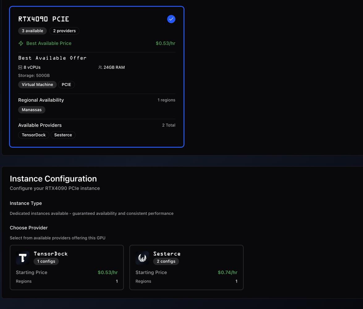The height and width of the screenshot is (309, 363).
Task: Click the '2 providers' badge
Action: click(x=64, y=31)
